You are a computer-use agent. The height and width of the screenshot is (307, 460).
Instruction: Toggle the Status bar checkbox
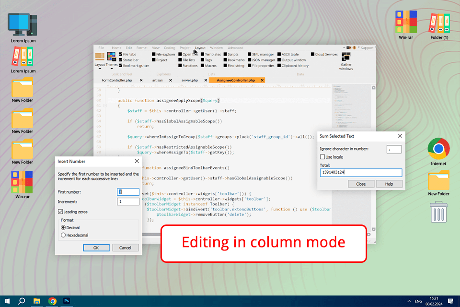click(x=121, y=59)
